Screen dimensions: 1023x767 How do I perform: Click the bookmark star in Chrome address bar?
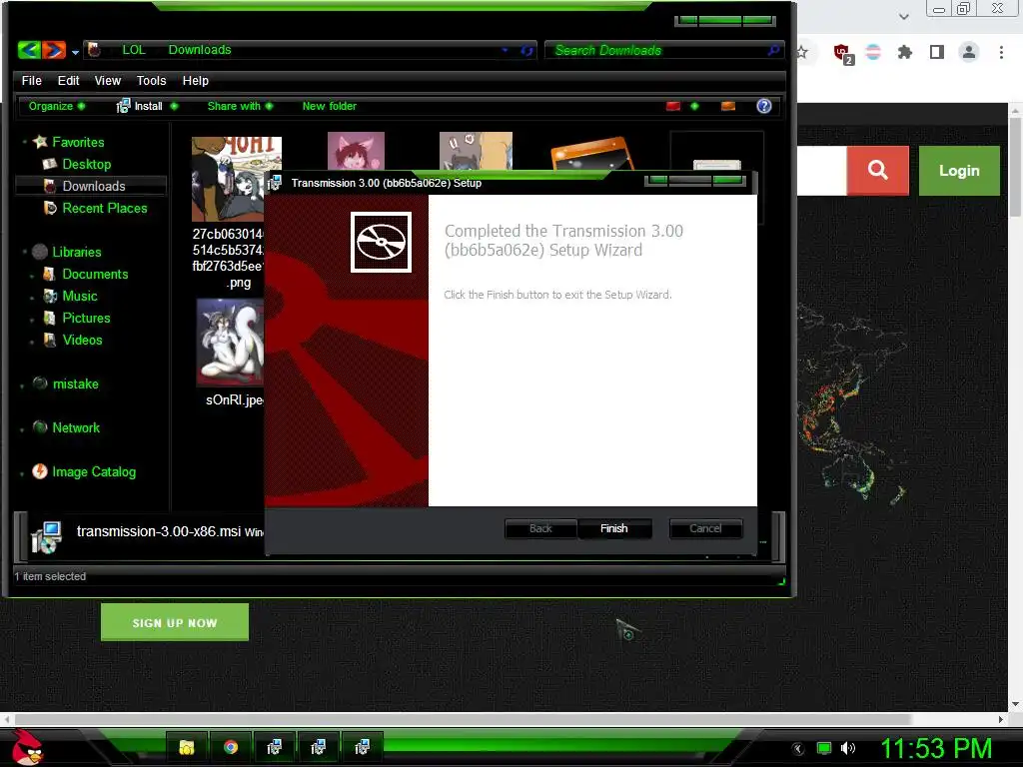[802, 52]
